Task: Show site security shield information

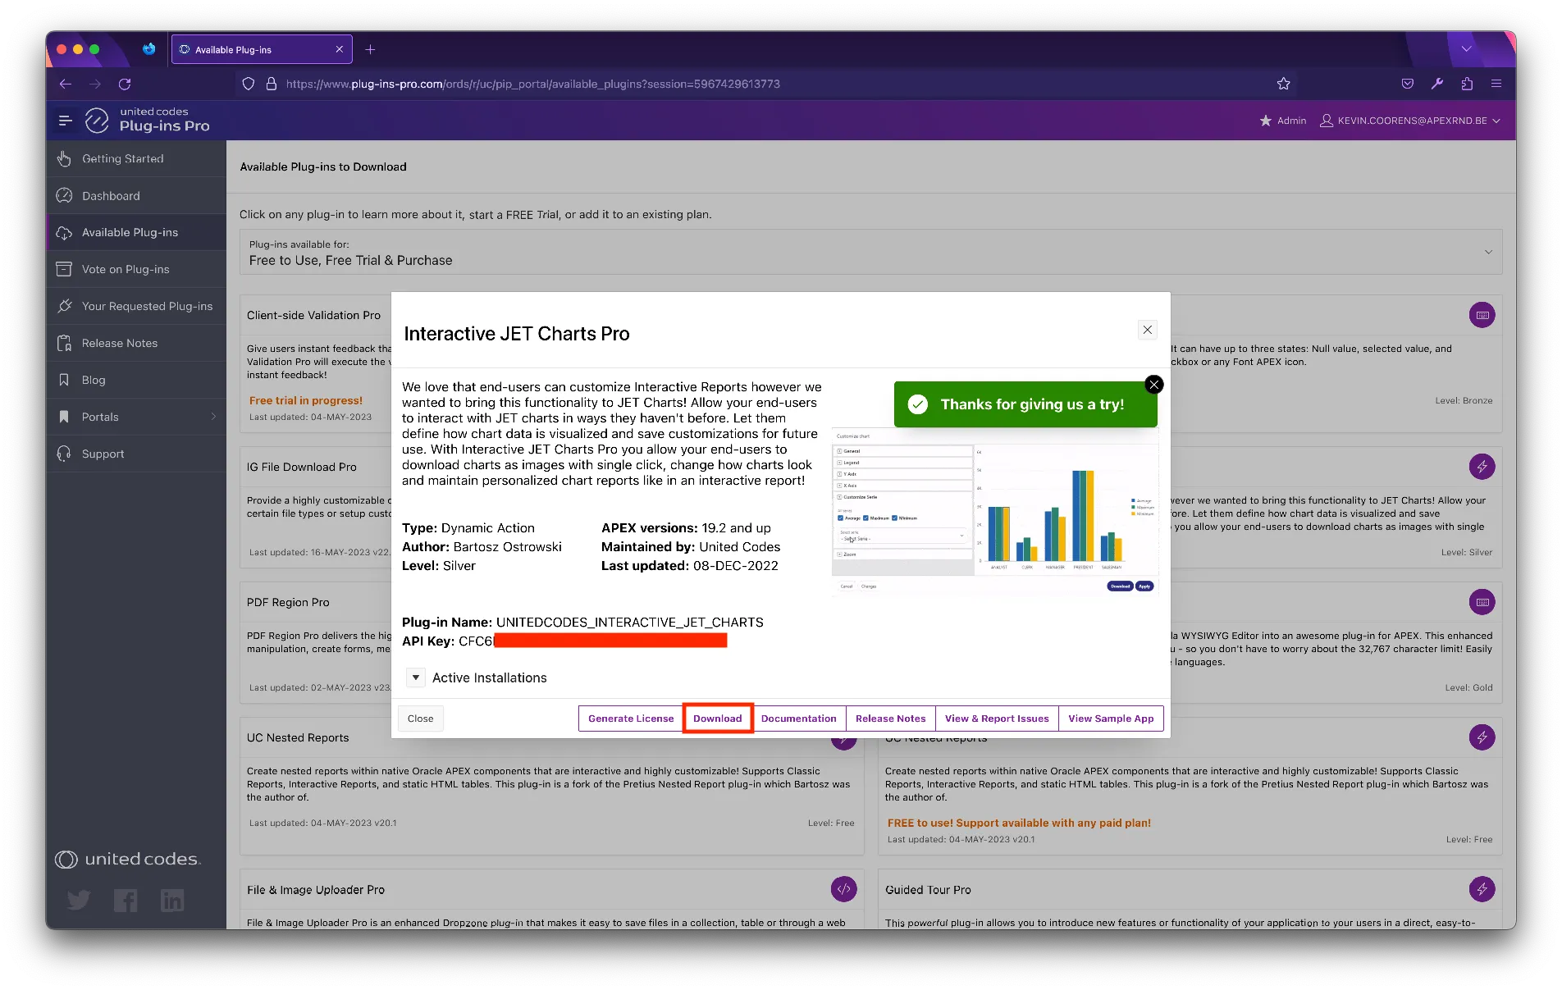Action: [249, 84]
